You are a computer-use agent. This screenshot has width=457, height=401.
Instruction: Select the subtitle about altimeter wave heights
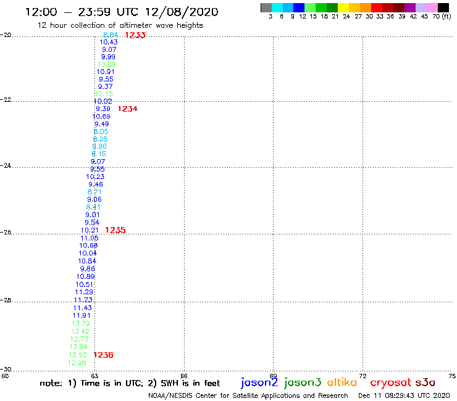click(120, 25)
